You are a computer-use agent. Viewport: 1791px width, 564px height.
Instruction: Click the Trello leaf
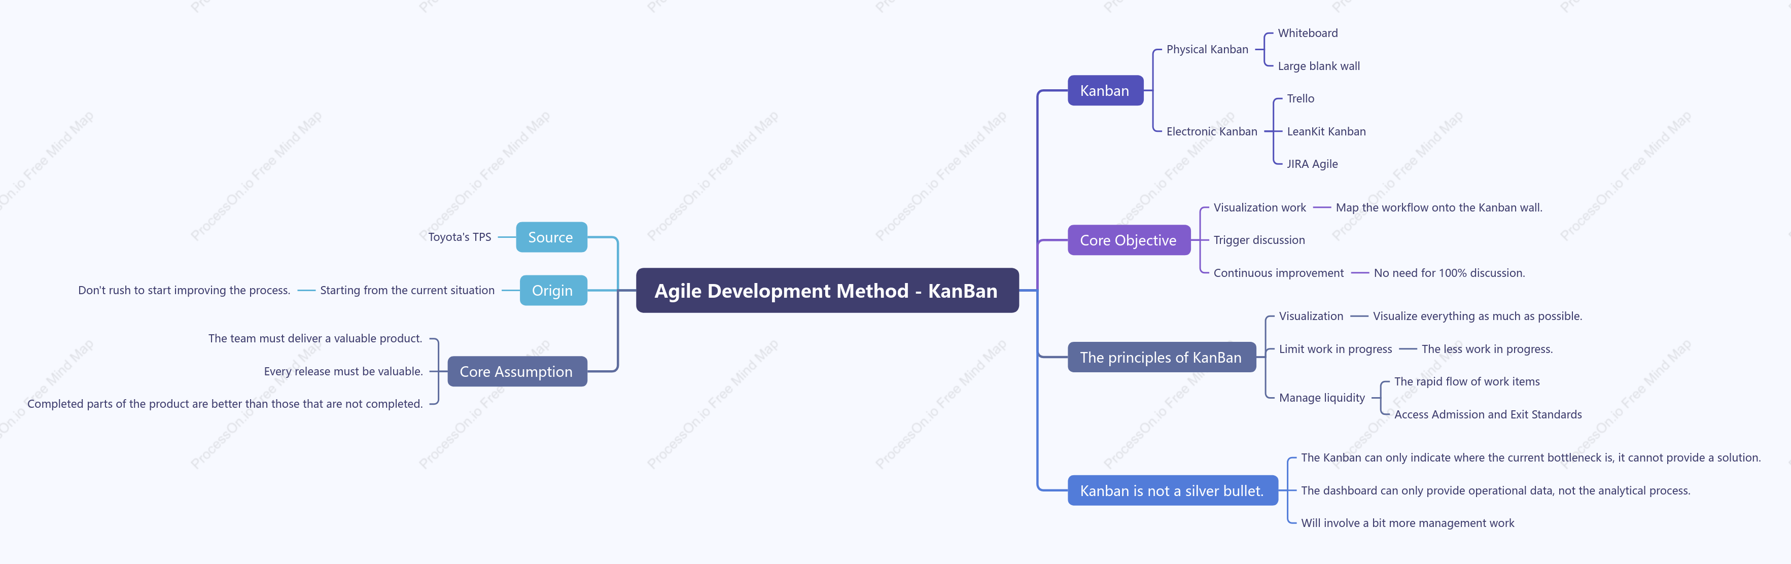1300,99
